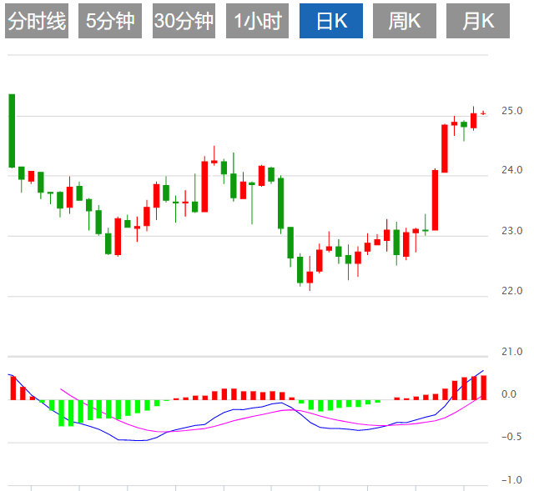
Task: Open the 30分钟 chart tab
Action: pos(184,22)
